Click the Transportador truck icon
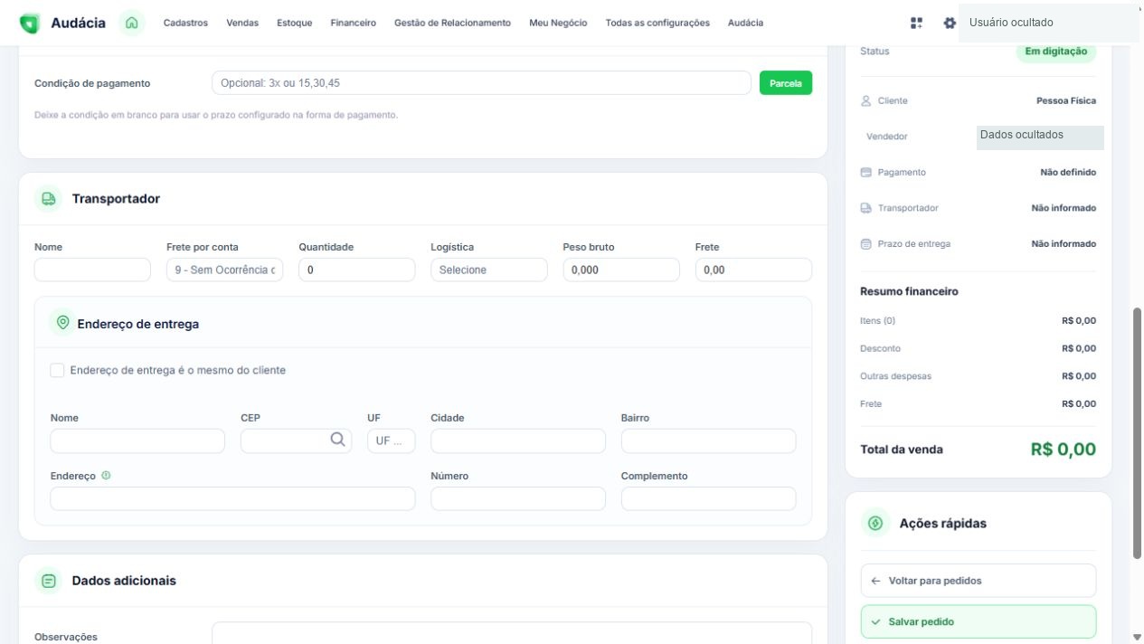 [x=49, y=199]
